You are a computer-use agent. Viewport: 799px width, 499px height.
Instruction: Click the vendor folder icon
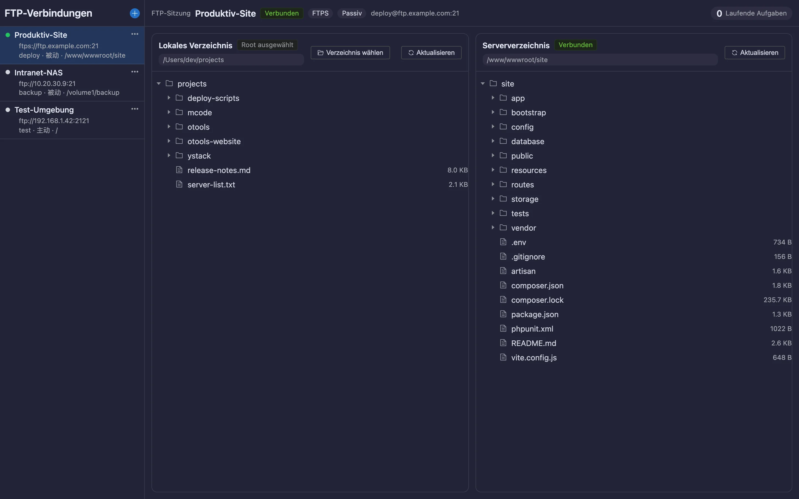coord(503,227)
